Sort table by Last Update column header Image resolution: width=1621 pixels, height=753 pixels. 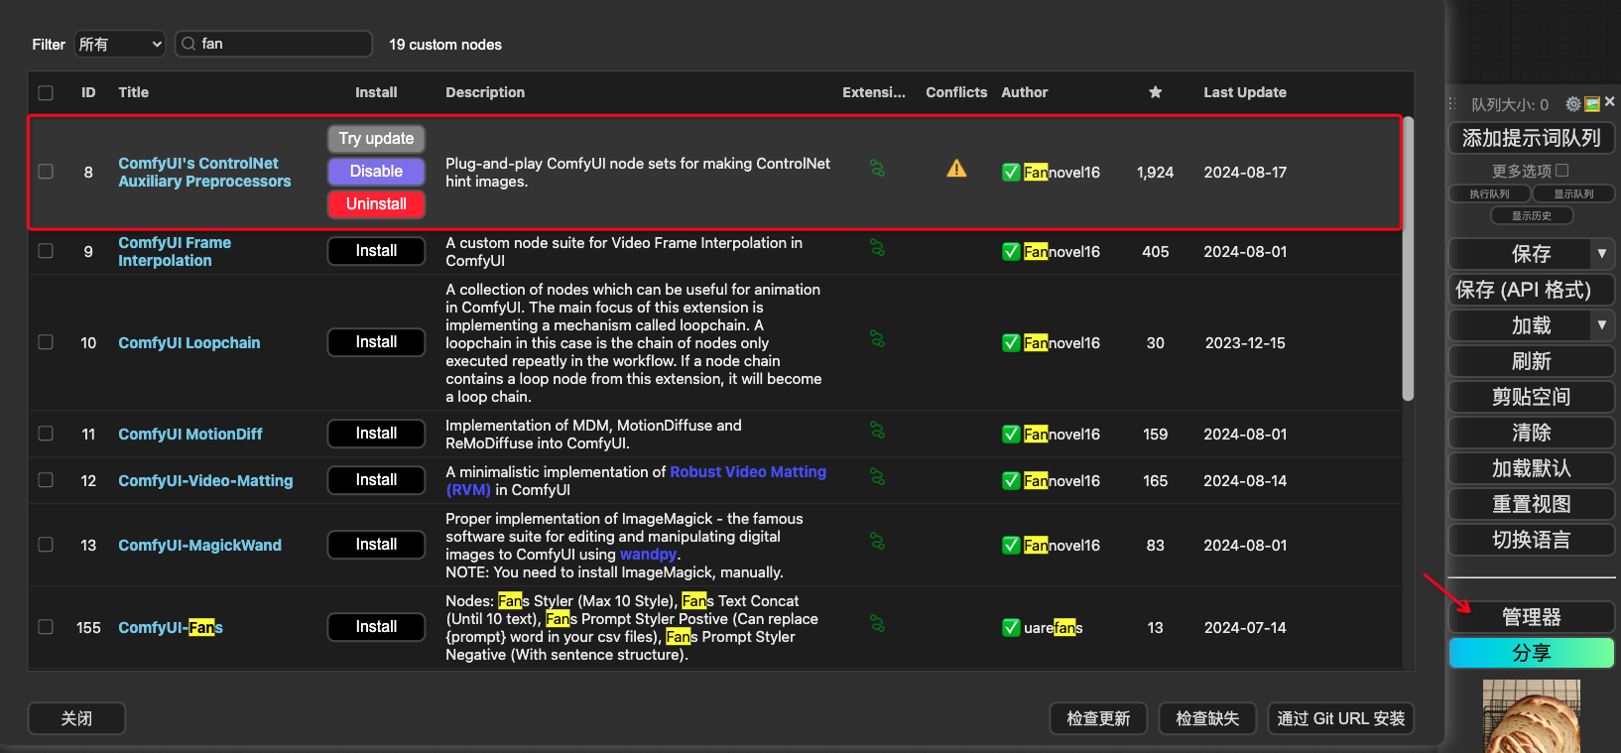pos(1245,92)
